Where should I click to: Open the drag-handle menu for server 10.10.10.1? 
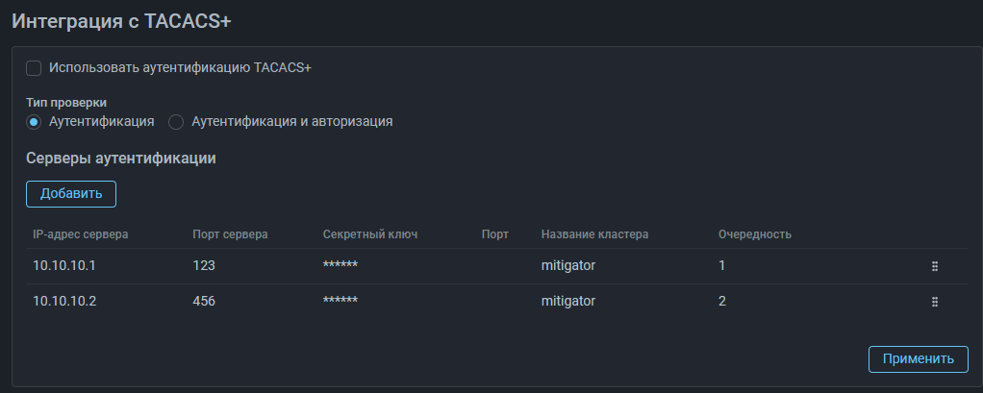(x=934, y=266)
